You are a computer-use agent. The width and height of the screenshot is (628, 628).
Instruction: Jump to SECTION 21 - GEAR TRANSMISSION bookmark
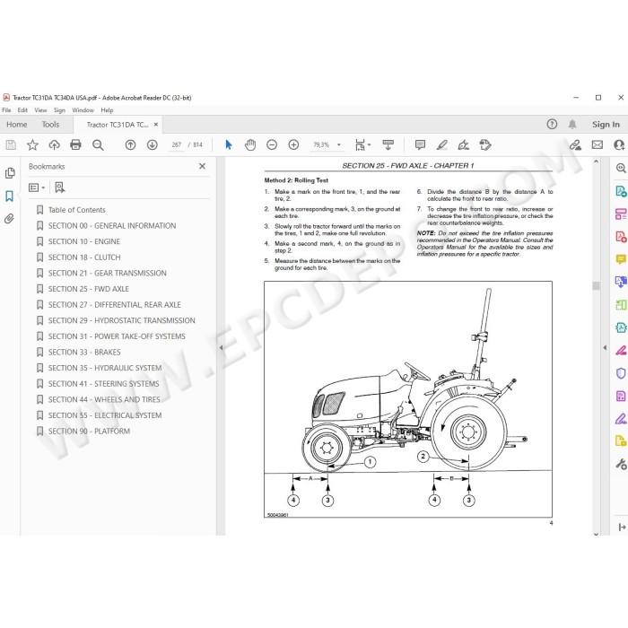(x=108, y=273)
